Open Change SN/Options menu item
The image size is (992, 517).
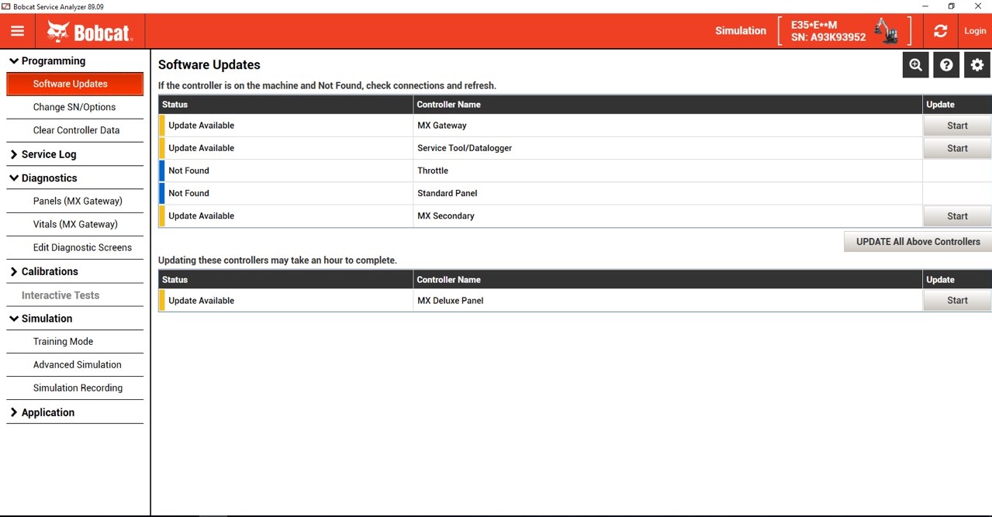74,107
